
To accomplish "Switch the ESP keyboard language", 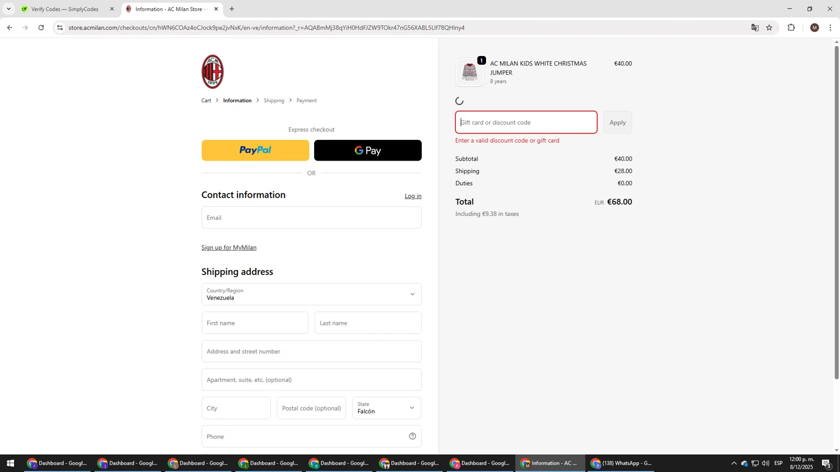I will pos(778,463).
